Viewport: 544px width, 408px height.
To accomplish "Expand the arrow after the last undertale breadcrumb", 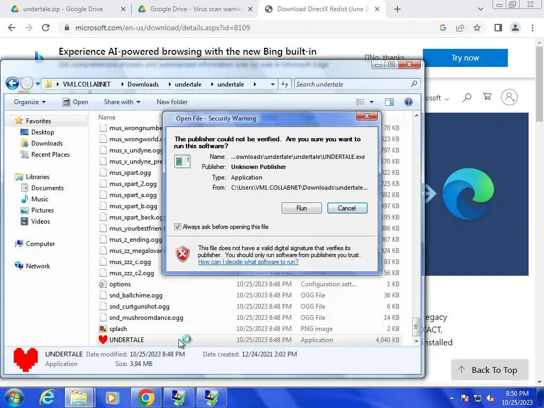I will [x=254, y=84].
